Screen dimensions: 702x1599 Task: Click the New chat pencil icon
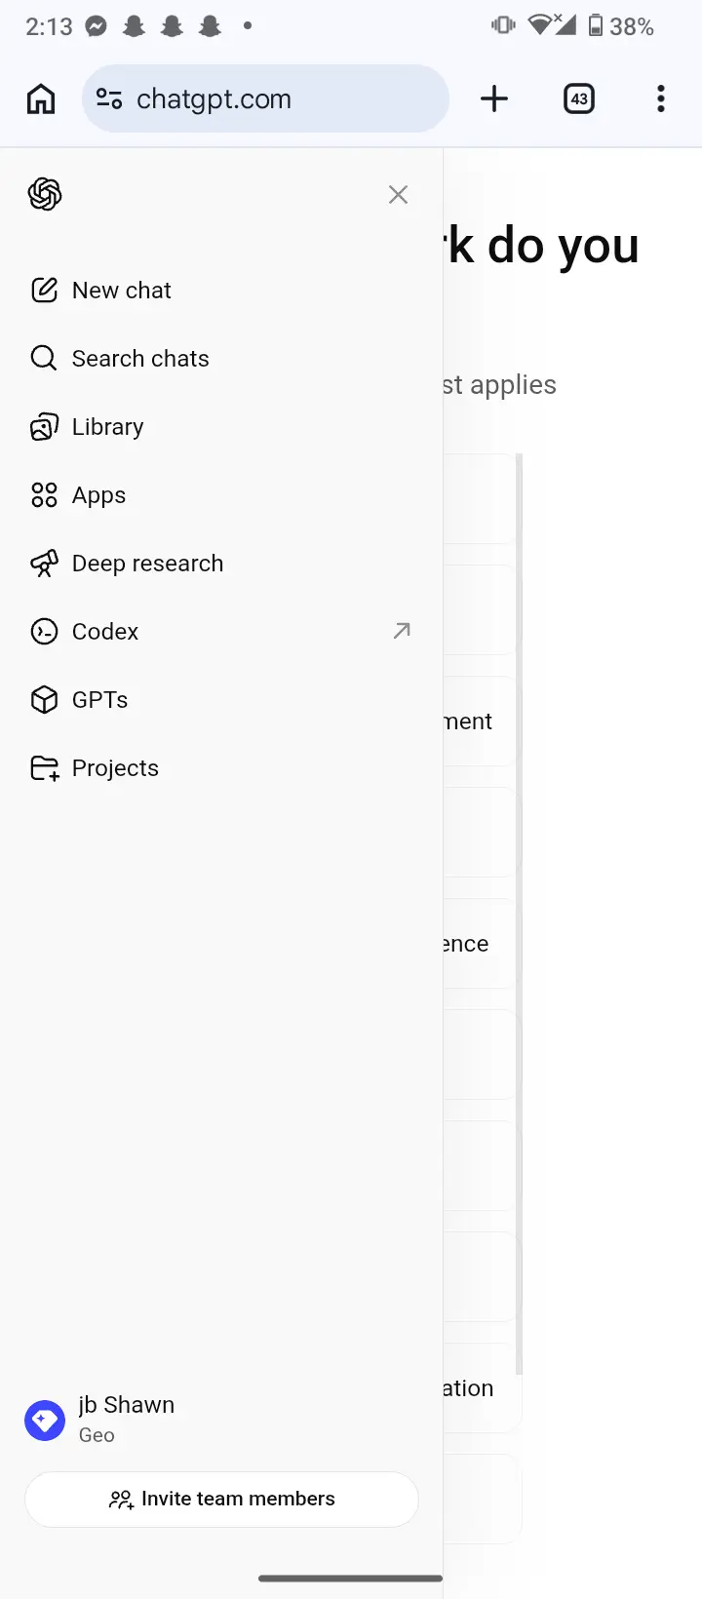pos(44,290)
